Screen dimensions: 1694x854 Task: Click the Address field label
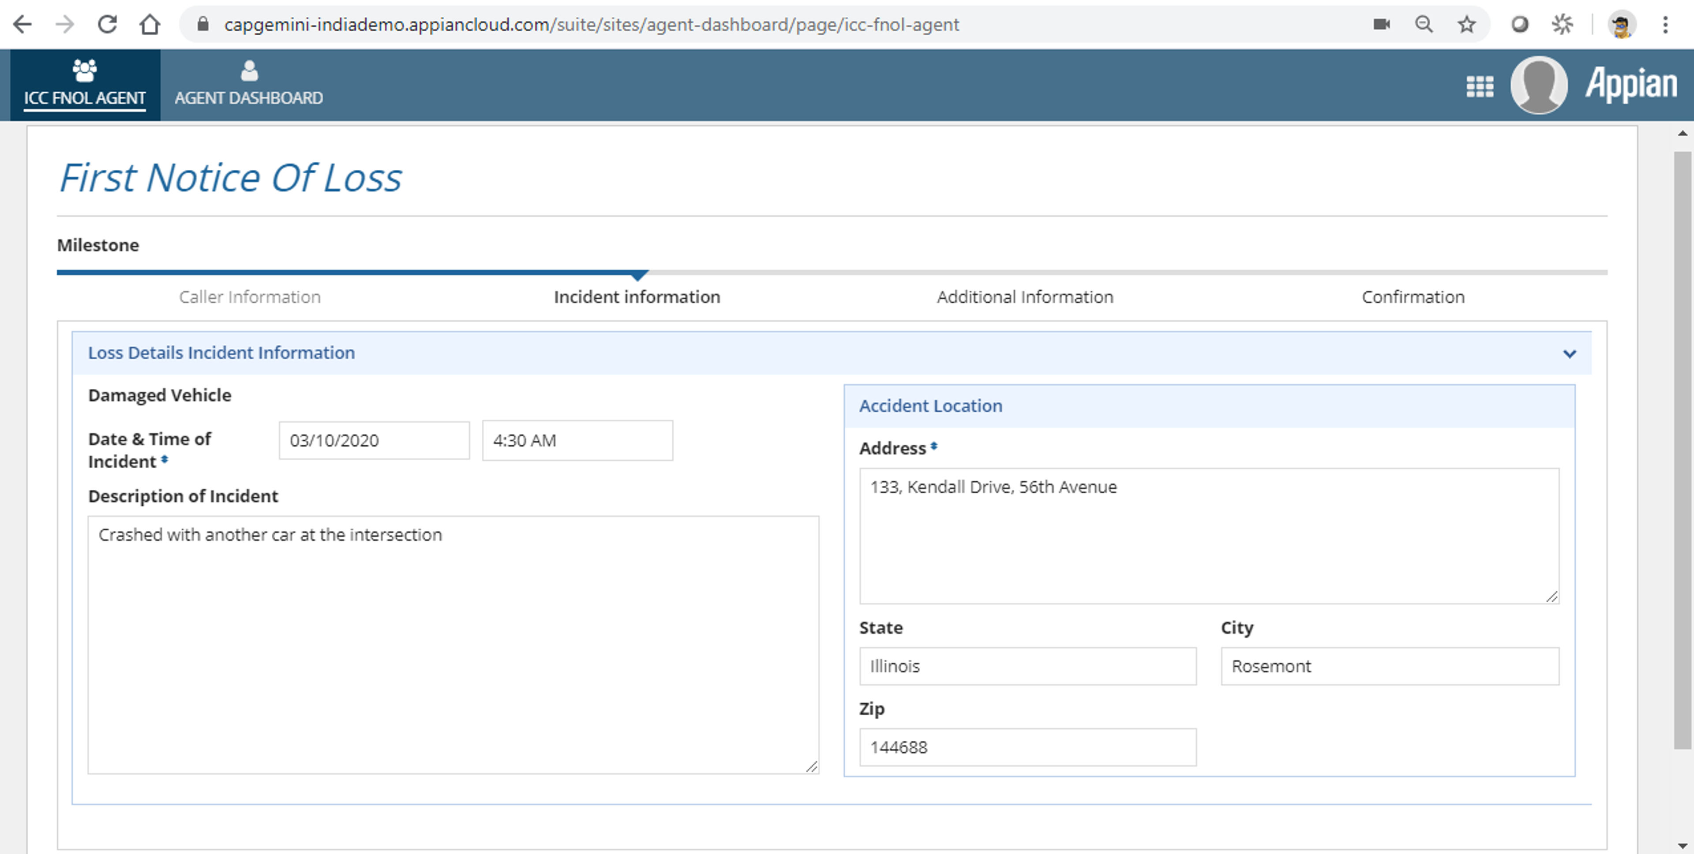click(x=892, y=448)
